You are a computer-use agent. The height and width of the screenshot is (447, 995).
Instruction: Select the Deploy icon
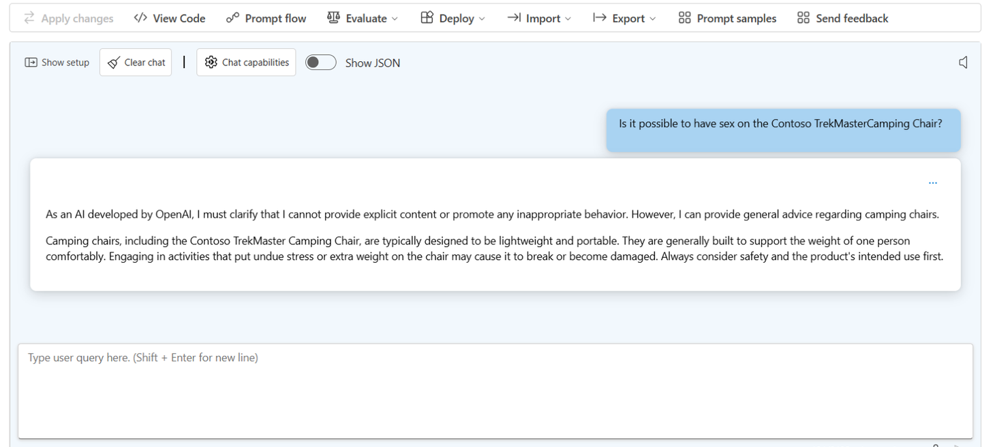[x=426, y=18]
